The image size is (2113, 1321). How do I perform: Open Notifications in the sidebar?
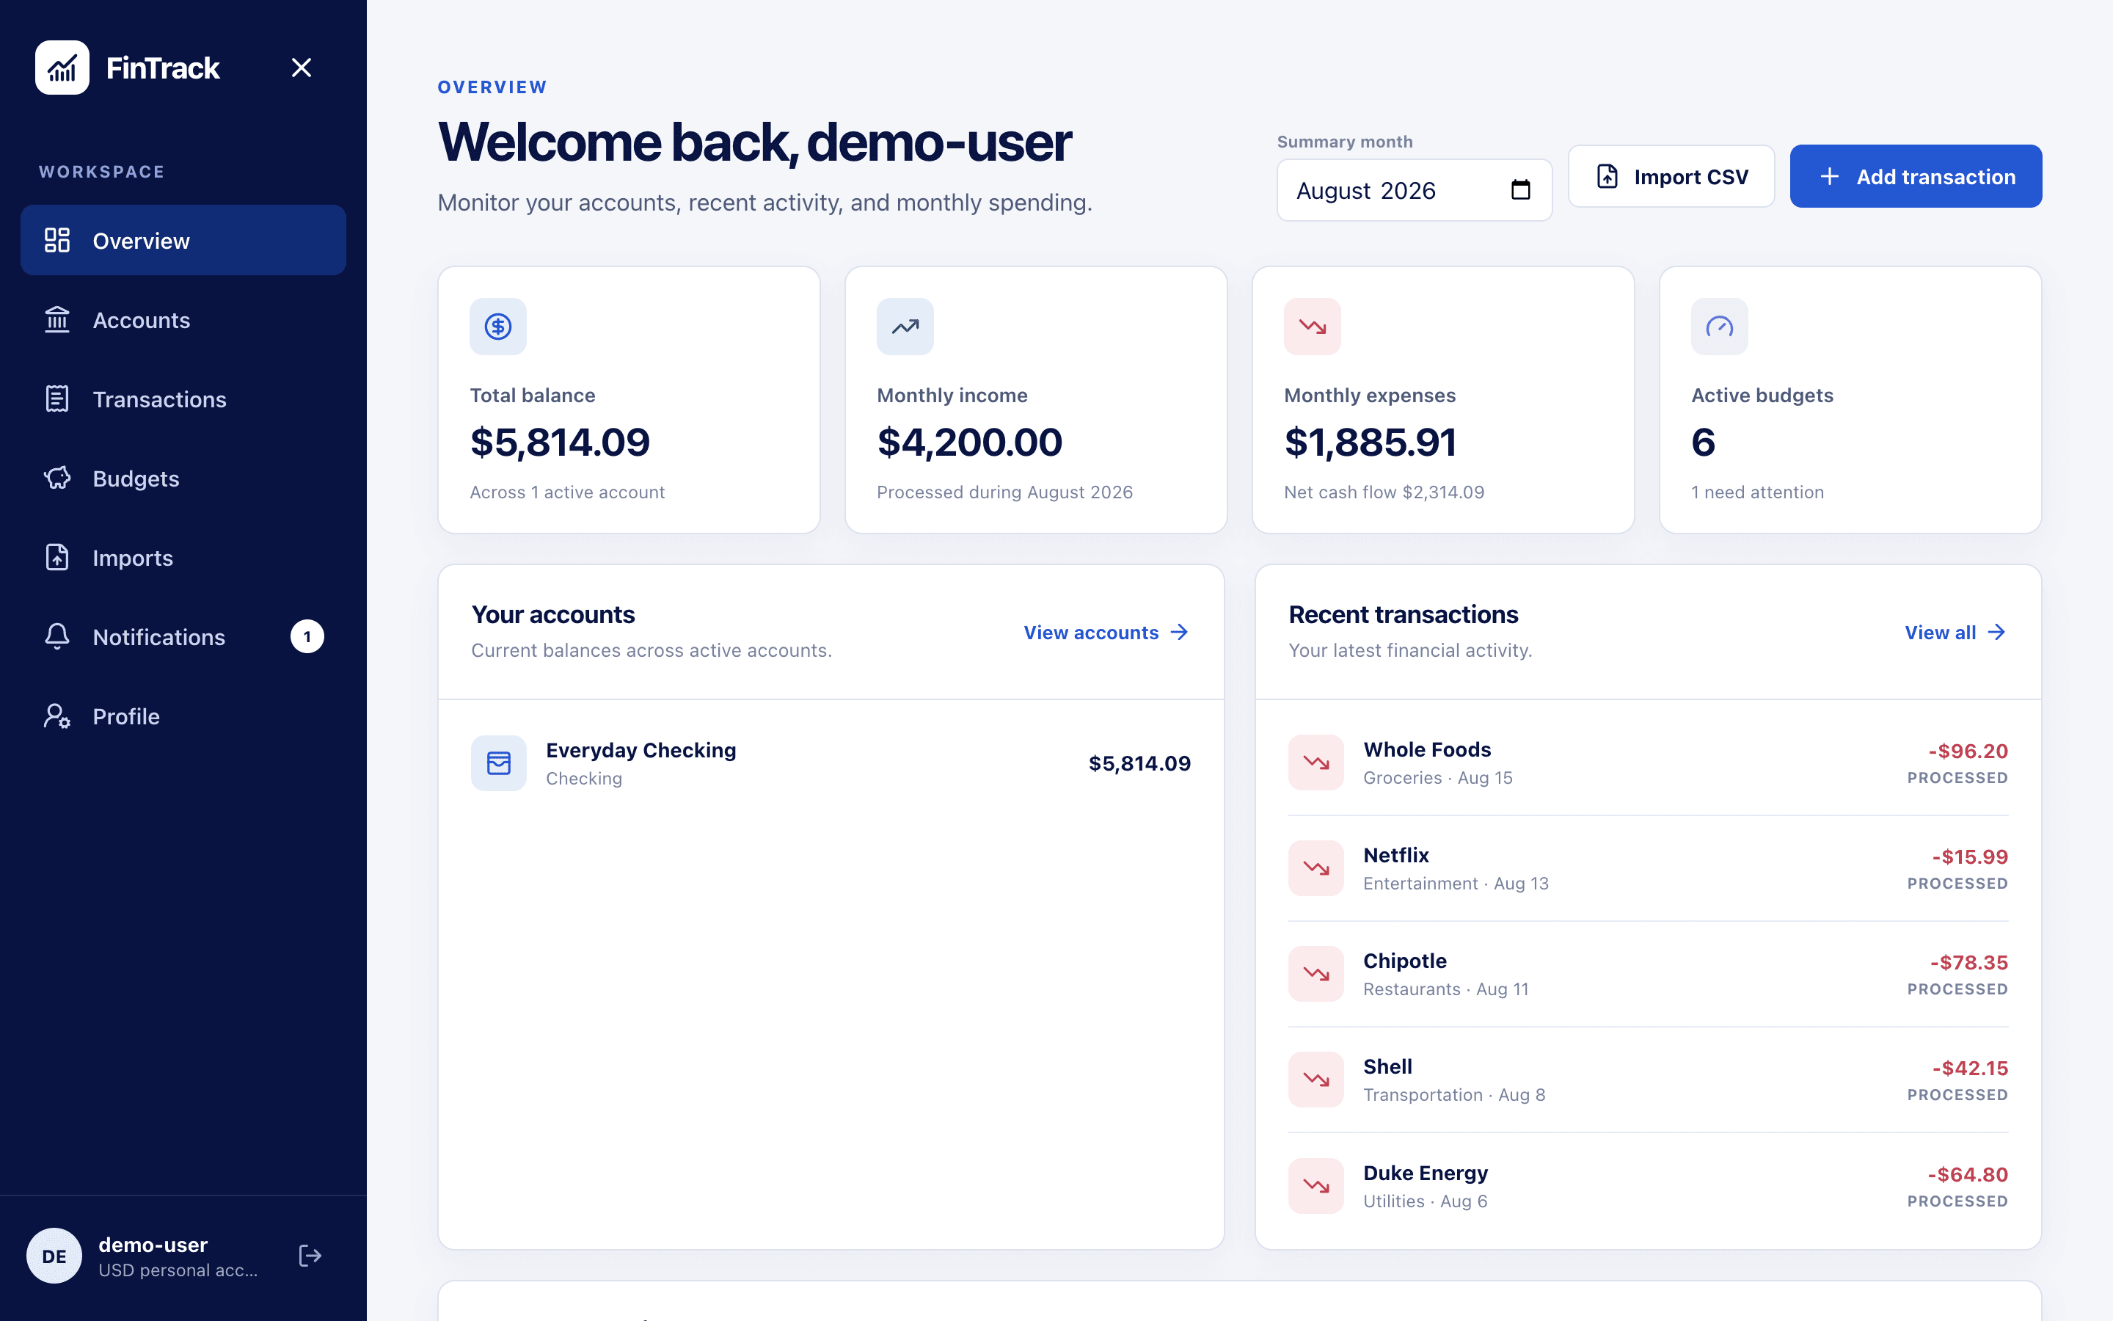tap(183, 637)
